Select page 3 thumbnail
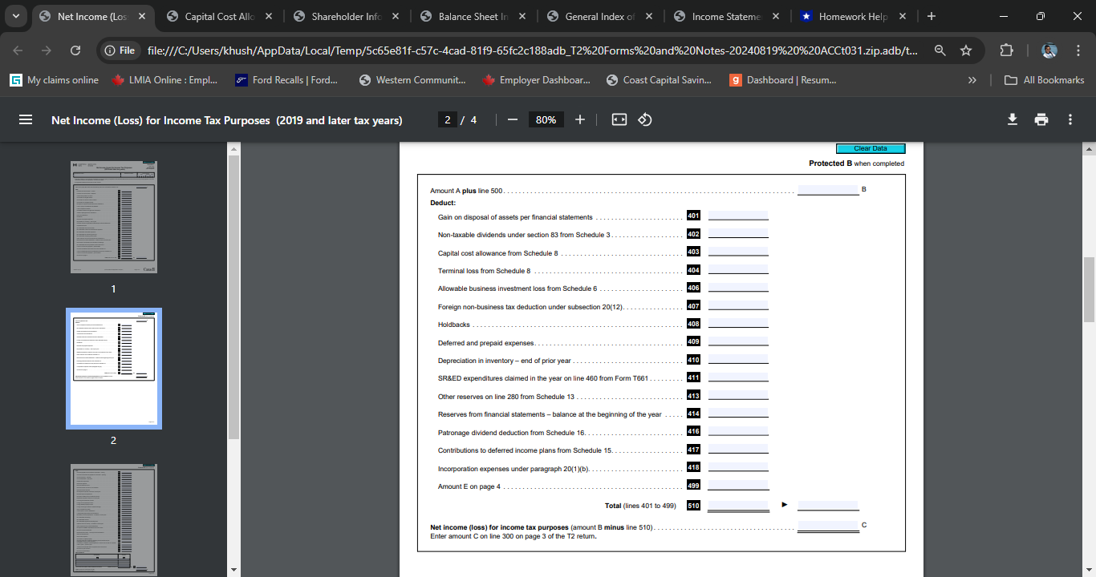The image size is (1096, 577). [114, 518]
